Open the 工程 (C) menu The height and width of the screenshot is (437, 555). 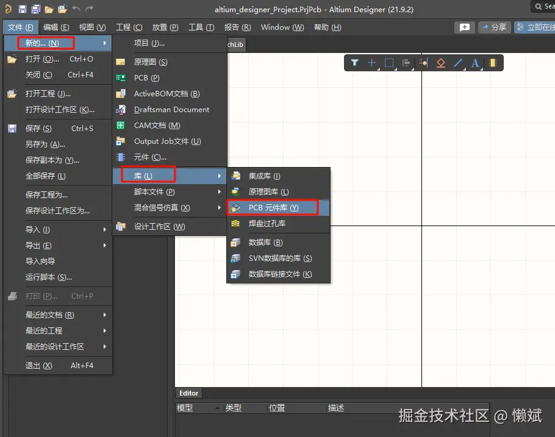pyautogui.click(x=129, y=27)
